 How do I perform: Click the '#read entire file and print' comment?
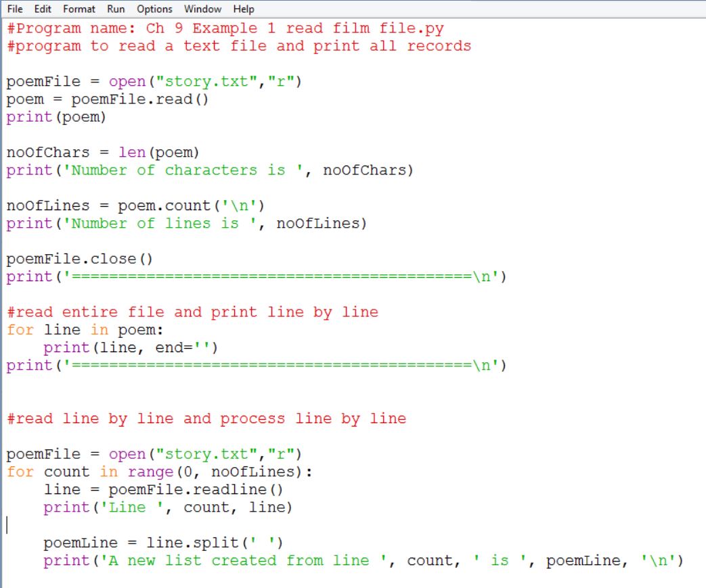[192, 312]
